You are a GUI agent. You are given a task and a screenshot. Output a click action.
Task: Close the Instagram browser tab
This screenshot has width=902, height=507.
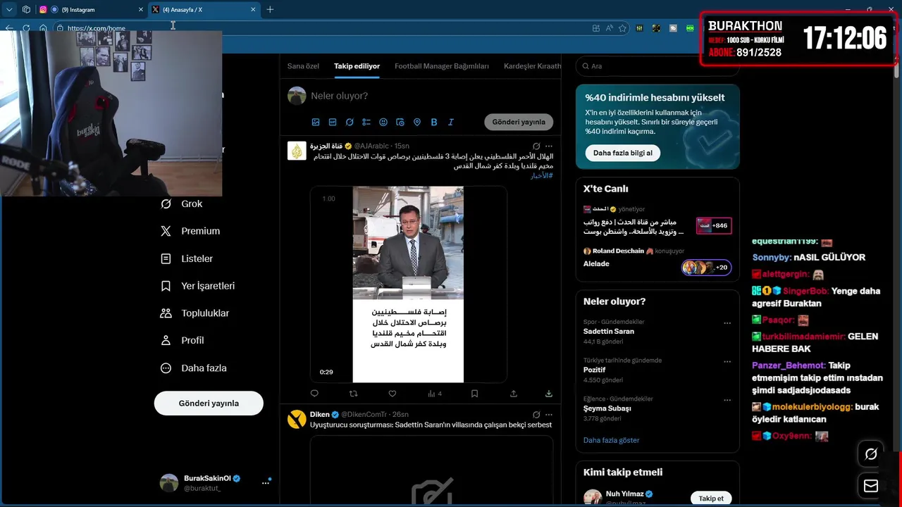(x=140, y=10)
